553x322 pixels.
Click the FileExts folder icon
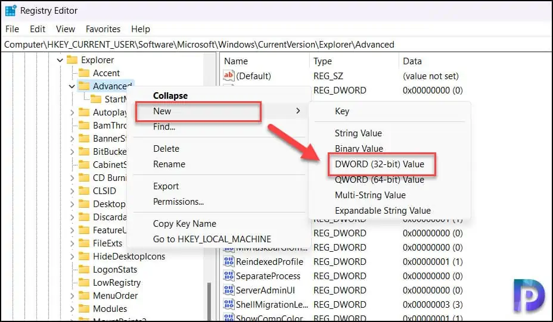point(84,243)
